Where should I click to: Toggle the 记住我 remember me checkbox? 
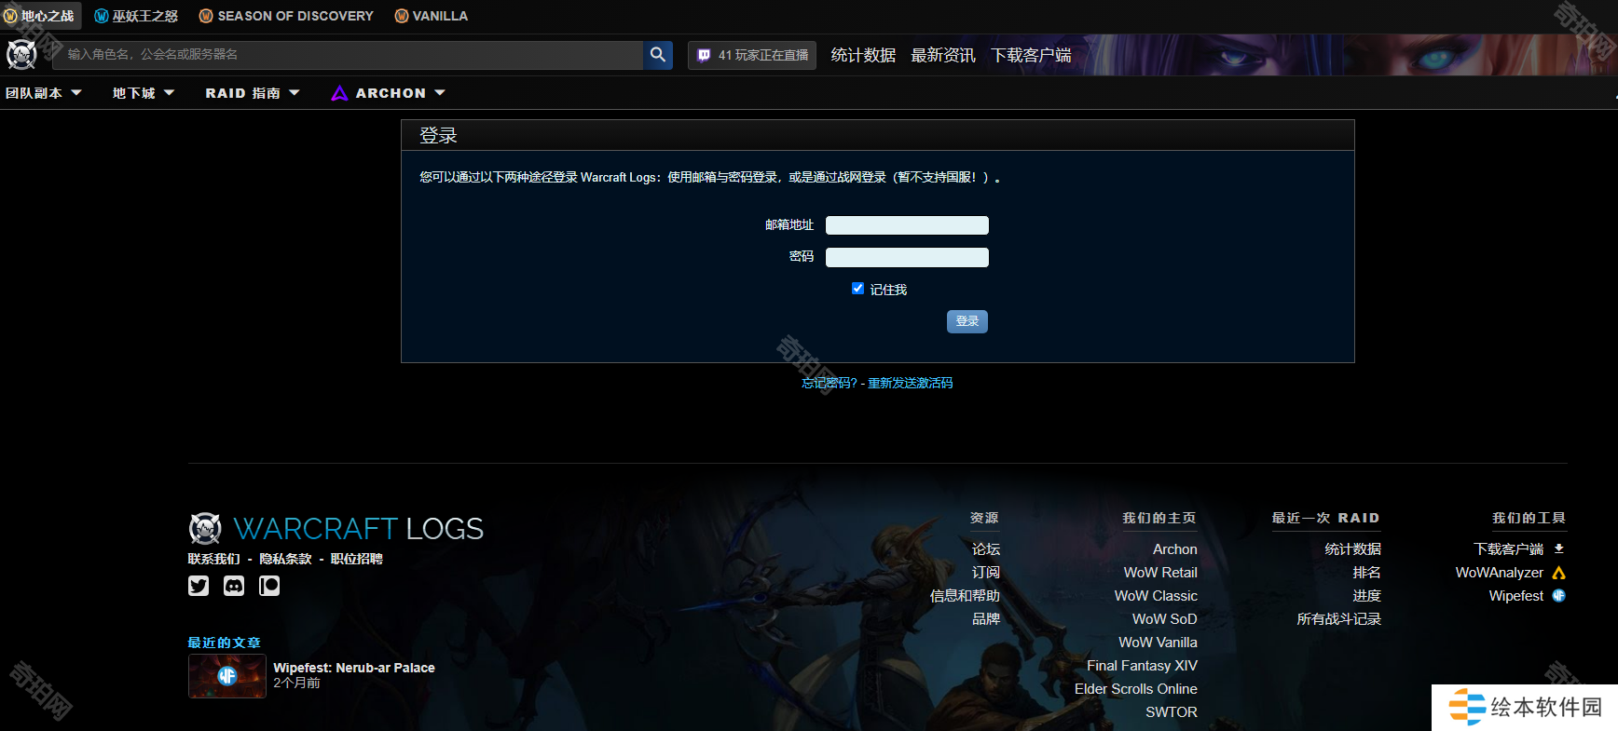(857, 289)
